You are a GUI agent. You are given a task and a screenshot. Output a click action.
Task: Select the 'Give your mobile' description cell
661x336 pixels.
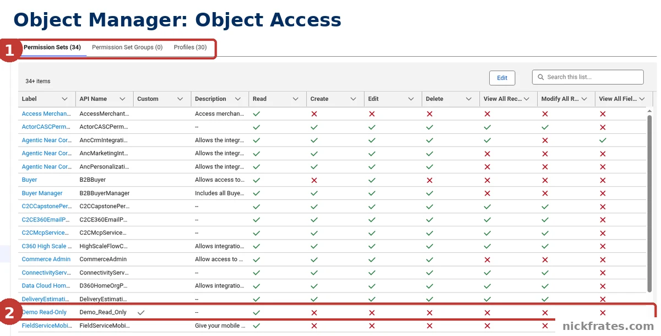tap(219, 326)
